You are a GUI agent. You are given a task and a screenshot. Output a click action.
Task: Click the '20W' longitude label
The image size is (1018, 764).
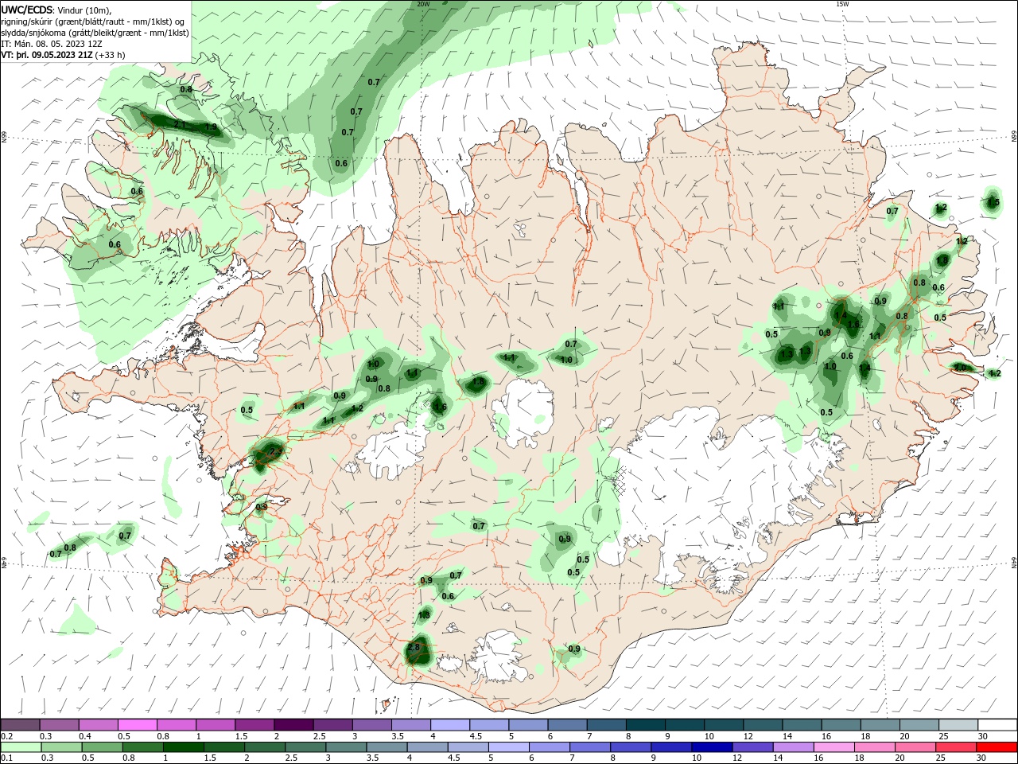pyautogui.click(x=423, y=4)
